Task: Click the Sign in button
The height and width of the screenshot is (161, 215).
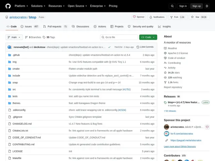Action: click(x=183, y=6)
